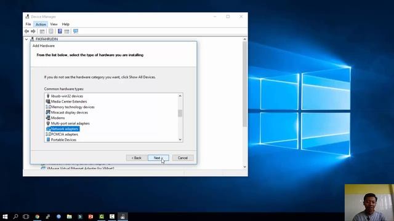Click the Miracast display devices icon
394x221 pixels.
[48, 112]
